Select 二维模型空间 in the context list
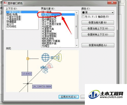Image resolution: width=127 pixels, height=105 pixels. pos(22,12)
